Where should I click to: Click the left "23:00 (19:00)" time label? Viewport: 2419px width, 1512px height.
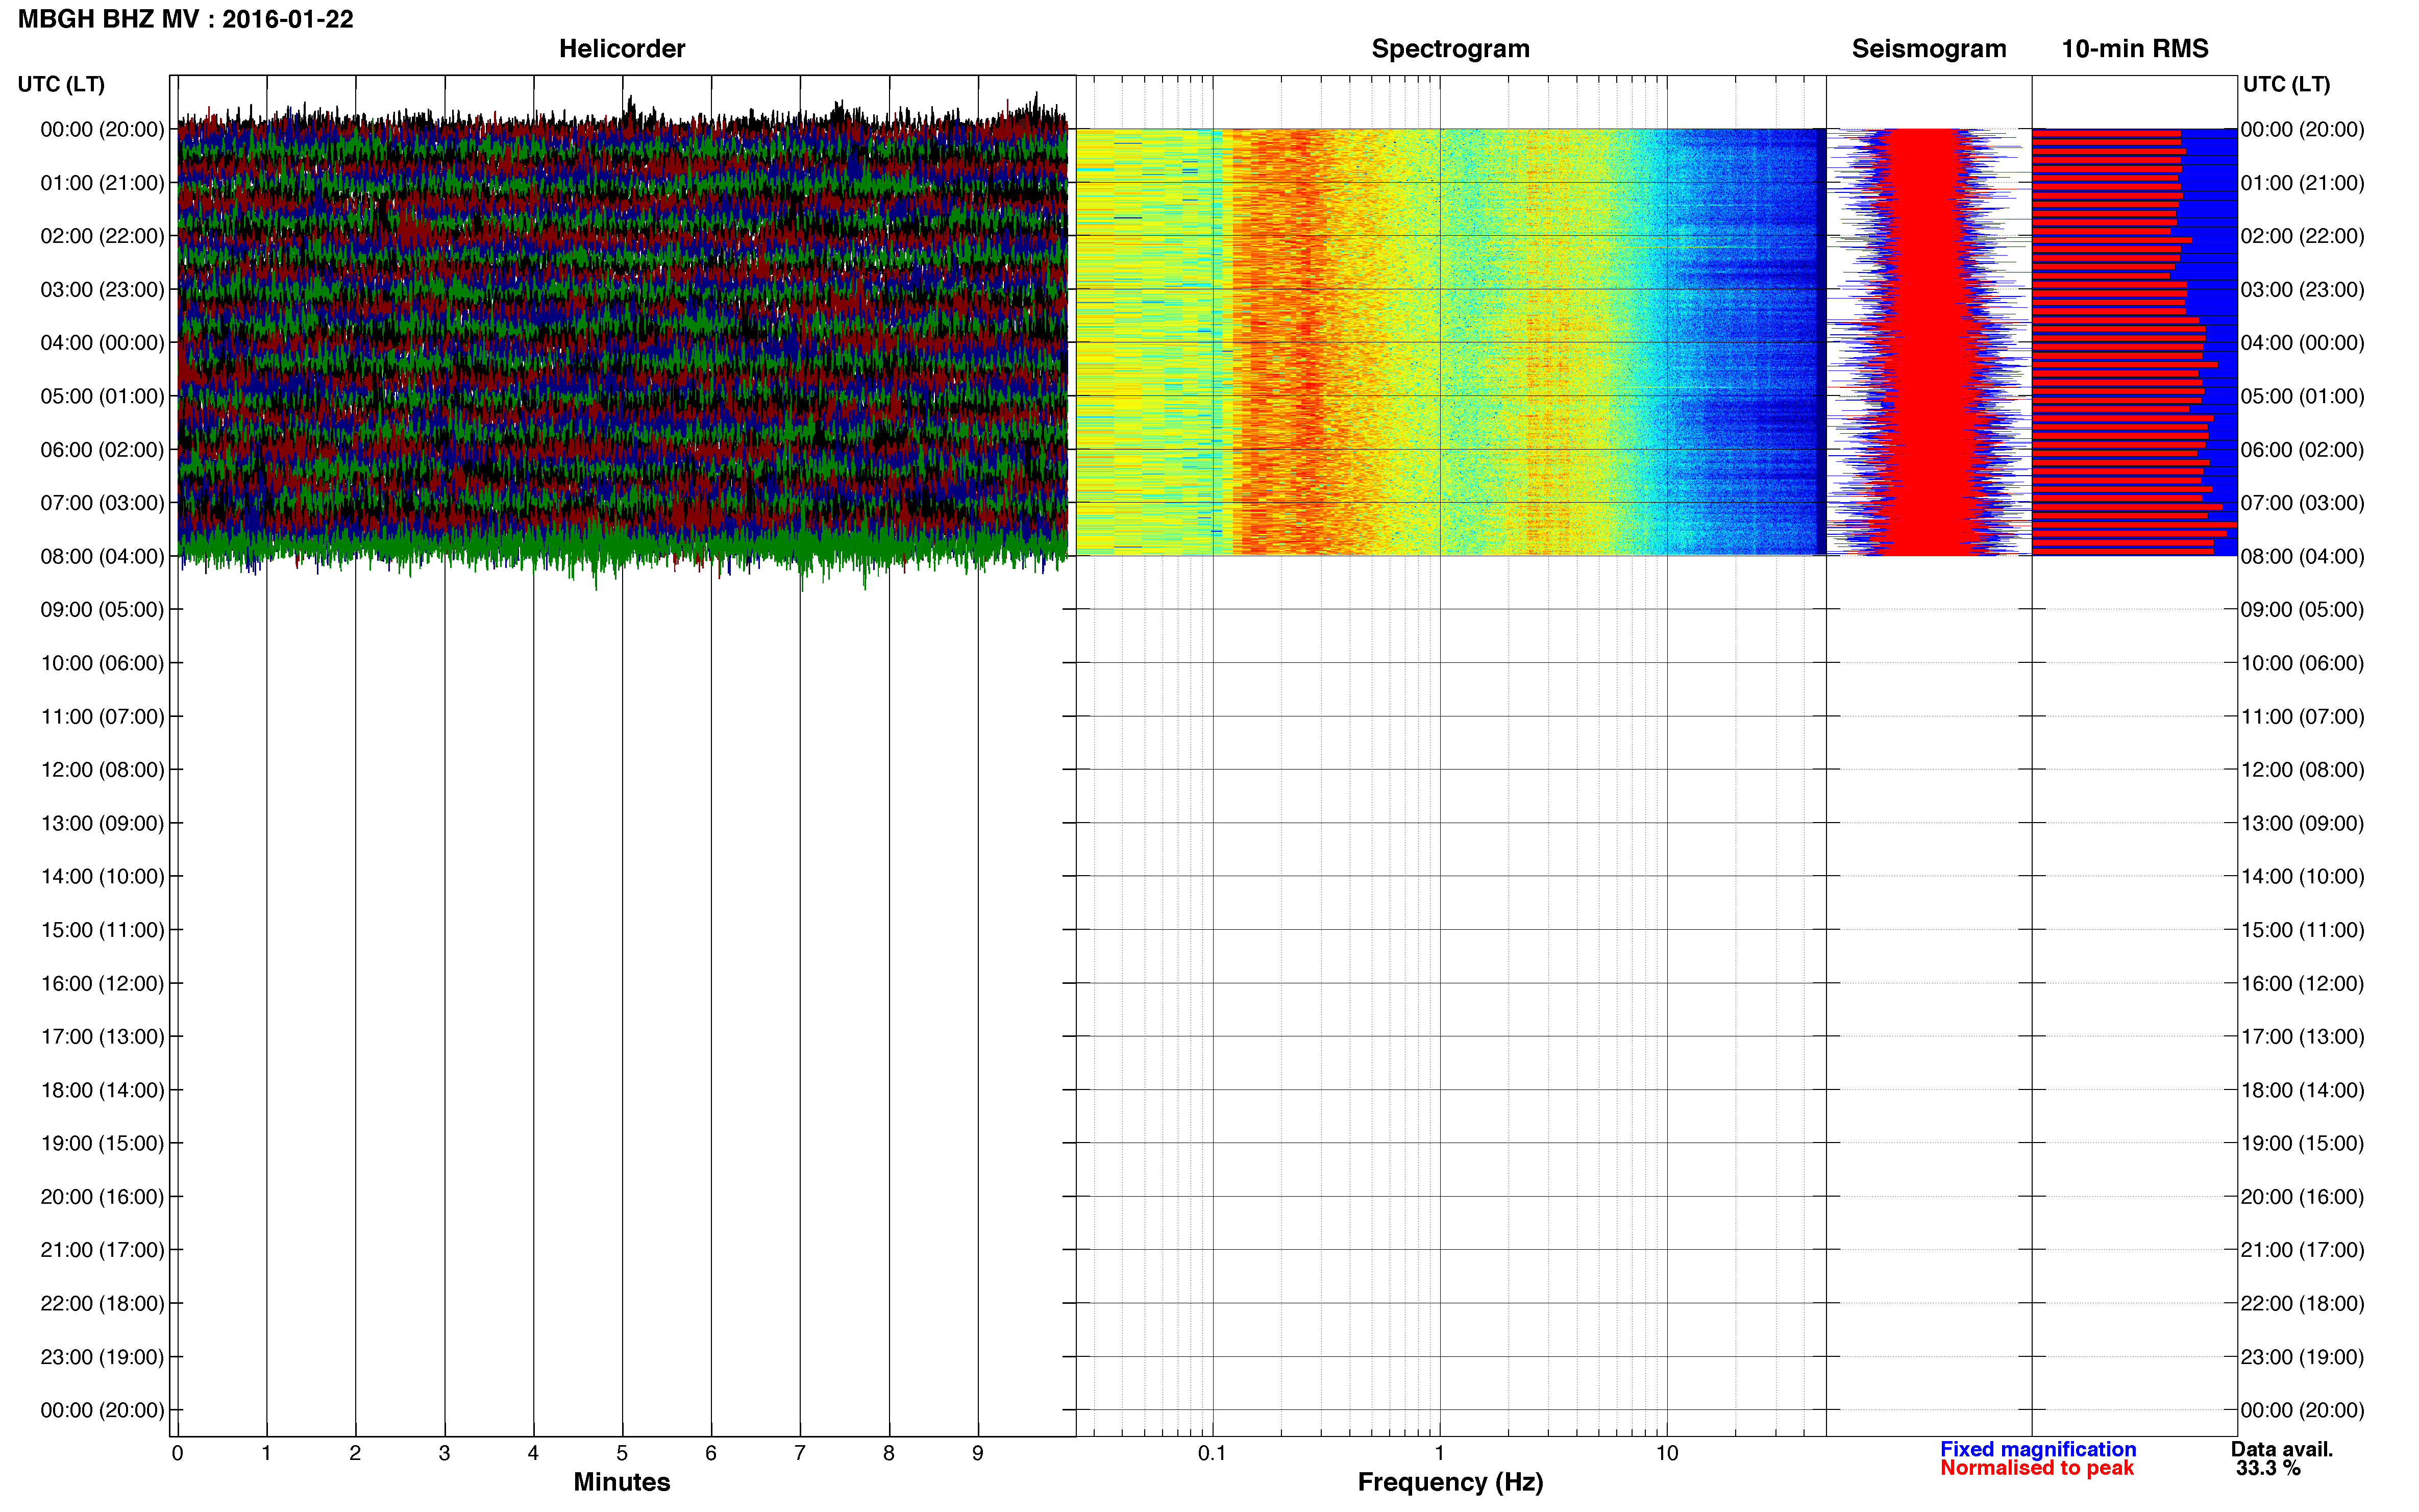point(102,1356)
